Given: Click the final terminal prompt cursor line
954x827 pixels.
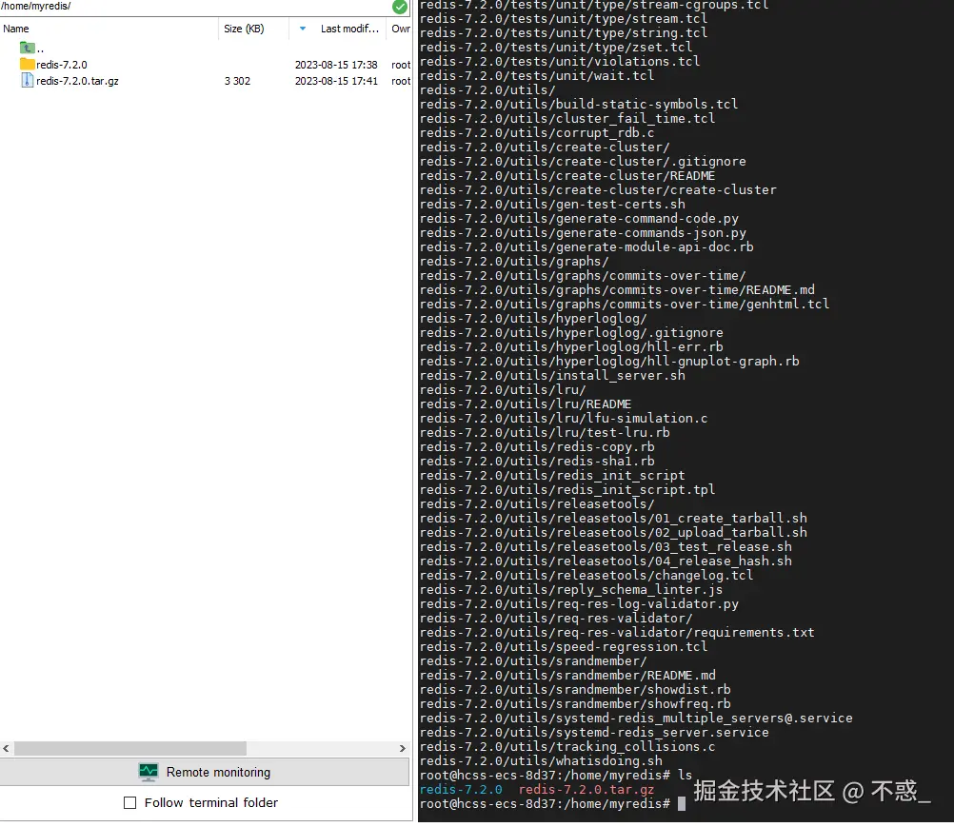Looking at the screenshot, I should pos(553,804).
